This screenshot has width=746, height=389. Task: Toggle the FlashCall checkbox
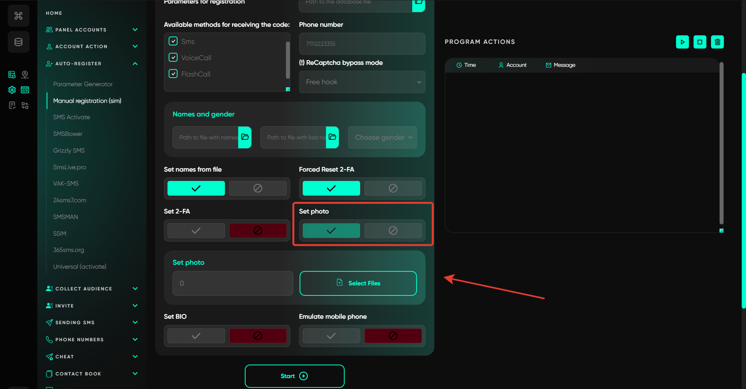(x=173, y=74)
